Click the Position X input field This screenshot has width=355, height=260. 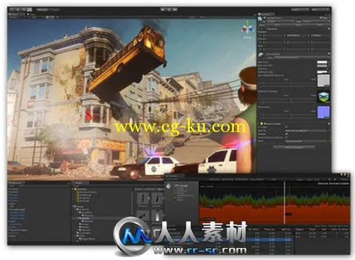[x=272, y=35]
